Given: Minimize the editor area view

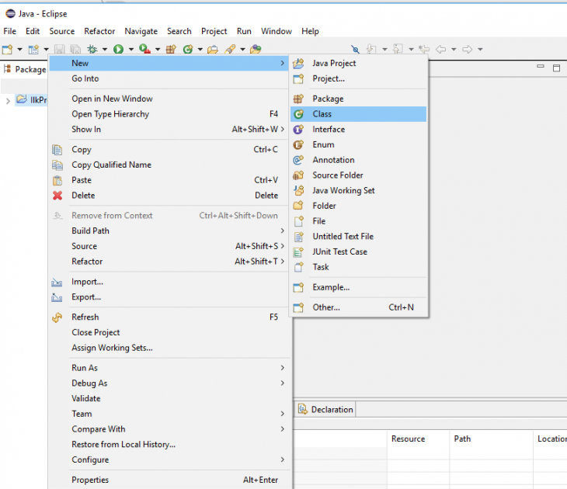Looking at the screenshot, I should pos(541,67).
